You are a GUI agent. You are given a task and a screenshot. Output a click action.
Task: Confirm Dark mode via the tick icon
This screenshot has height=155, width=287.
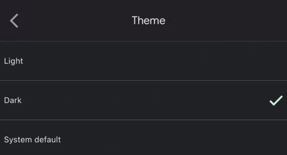click(x=276, y=100)
